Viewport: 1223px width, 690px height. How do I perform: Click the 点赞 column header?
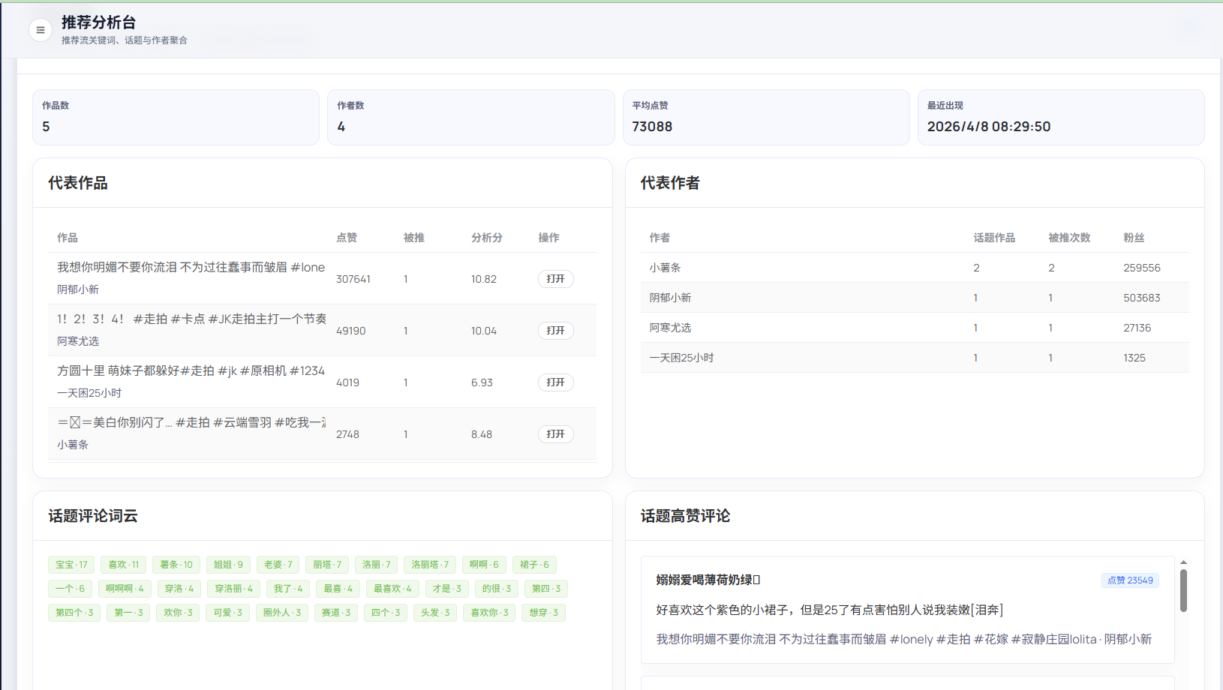pos(347,238)
